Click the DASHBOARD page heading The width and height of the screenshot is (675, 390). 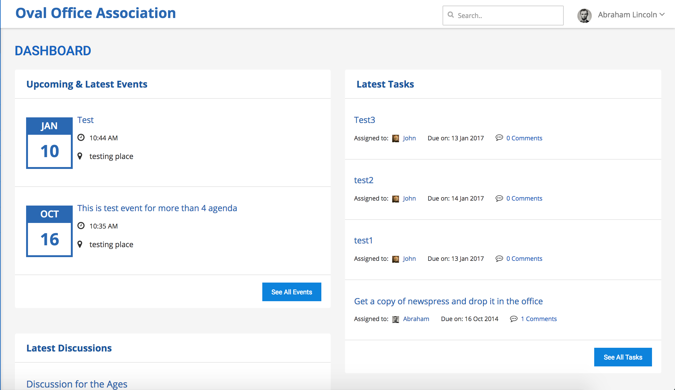point(53,51)
